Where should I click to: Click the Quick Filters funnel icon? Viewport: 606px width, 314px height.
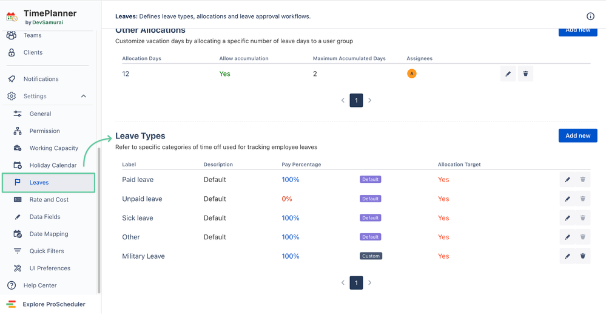[18, 251]
